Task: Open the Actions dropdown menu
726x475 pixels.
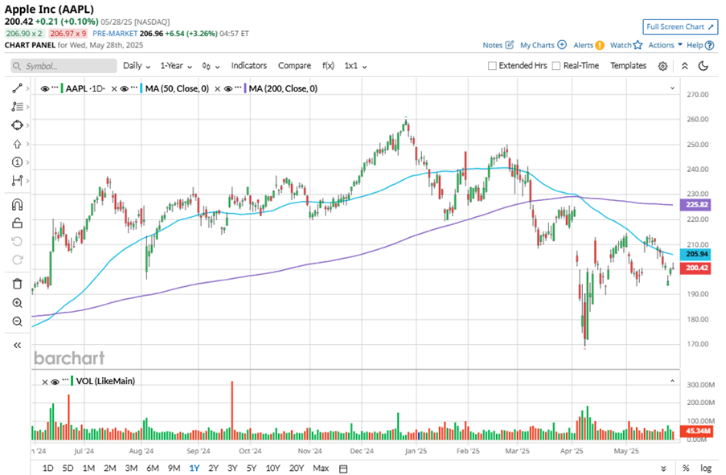Action: pos(665,45)
